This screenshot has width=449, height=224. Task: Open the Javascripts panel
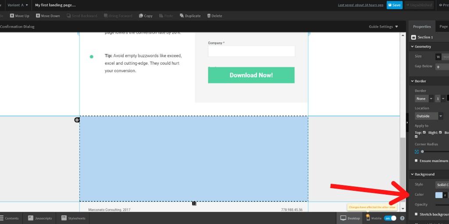(x=40, y=218)
